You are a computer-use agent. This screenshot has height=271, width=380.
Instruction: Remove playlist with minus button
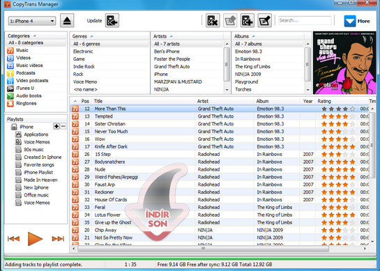pyautogui.click(x=63, y=126)
